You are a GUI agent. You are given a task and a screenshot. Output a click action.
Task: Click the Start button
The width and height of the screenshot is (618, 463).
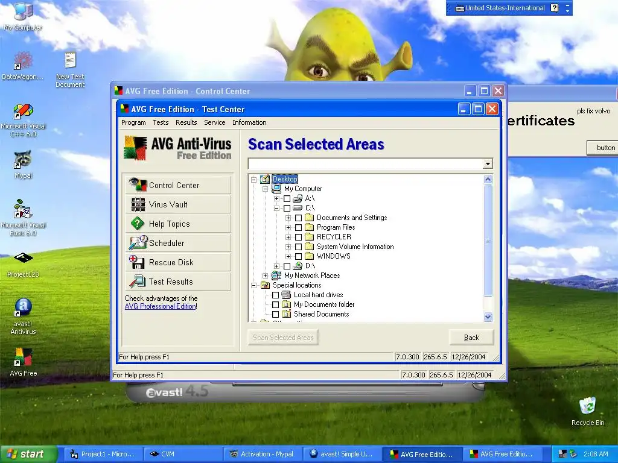click(x=28, y=454)
